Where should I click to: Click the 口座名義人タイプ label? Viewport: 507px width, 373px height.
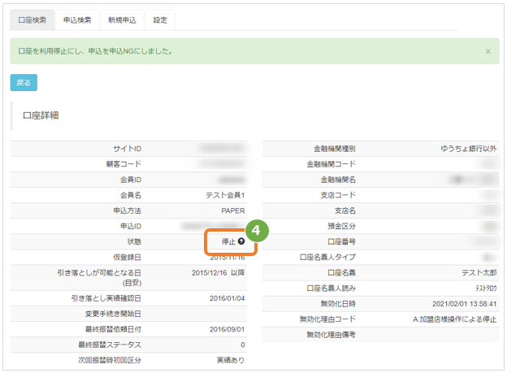[327, 257]
